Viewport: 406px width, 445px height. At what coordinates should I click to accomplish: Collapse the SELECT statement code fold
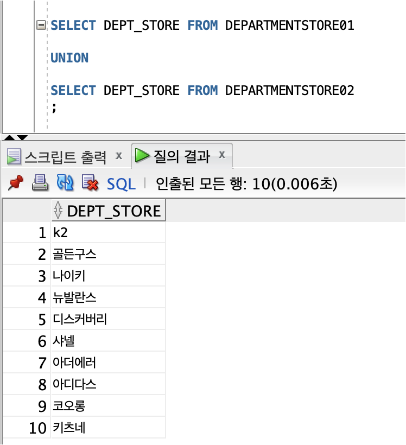point(41,26)
